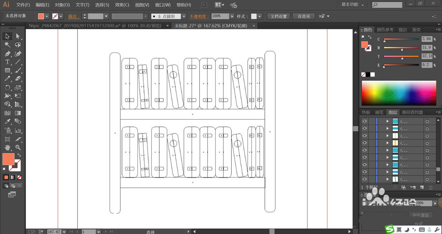
Task: Open the 对象(O) menu
Action: tap(62, 5)
